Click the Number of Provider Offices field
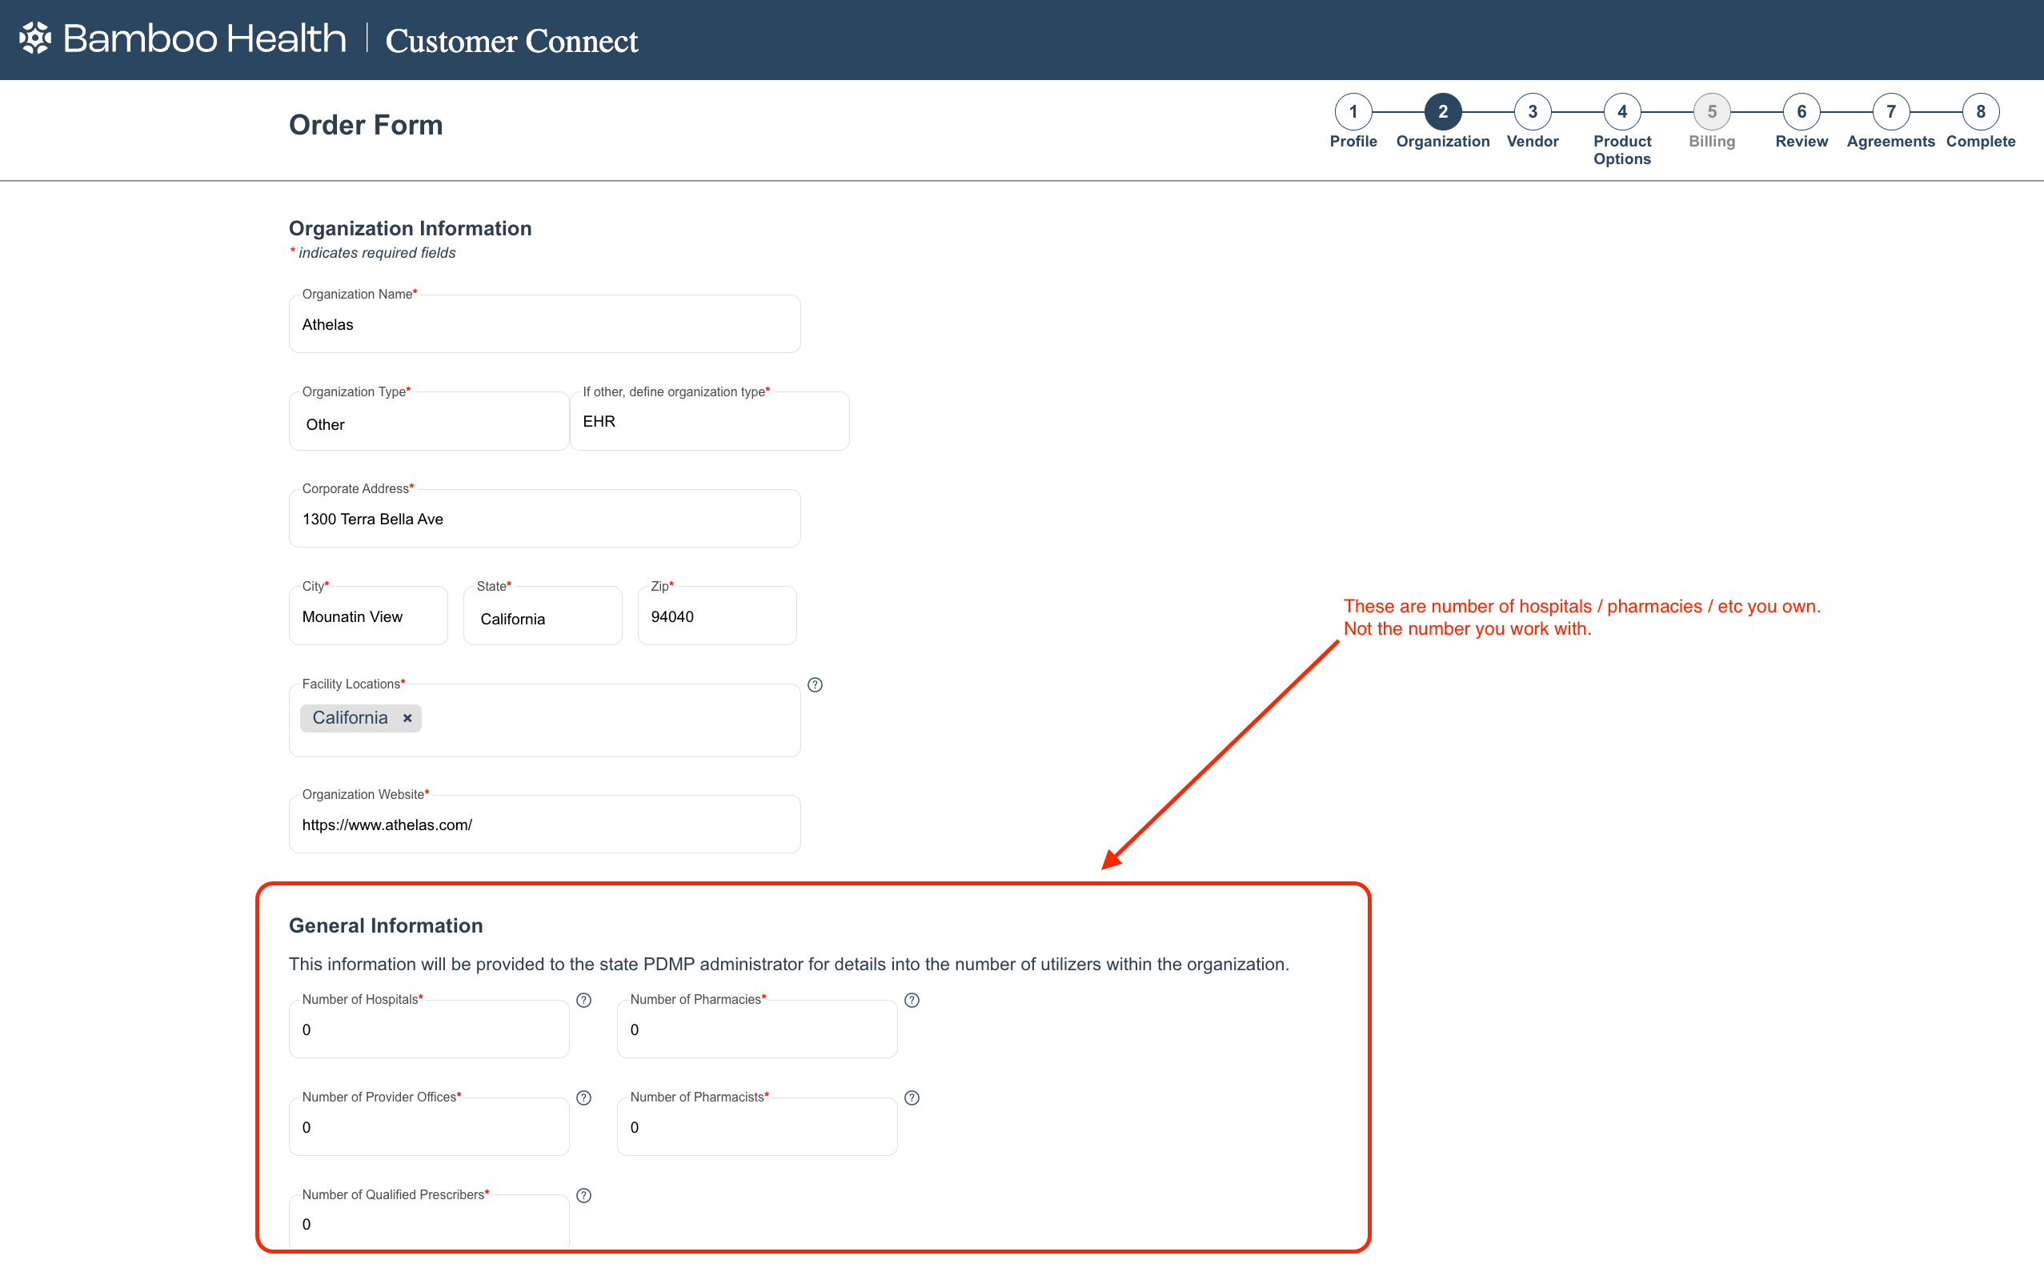The height and width of the screenshot is (1276, 2044). pos(428,1127)
